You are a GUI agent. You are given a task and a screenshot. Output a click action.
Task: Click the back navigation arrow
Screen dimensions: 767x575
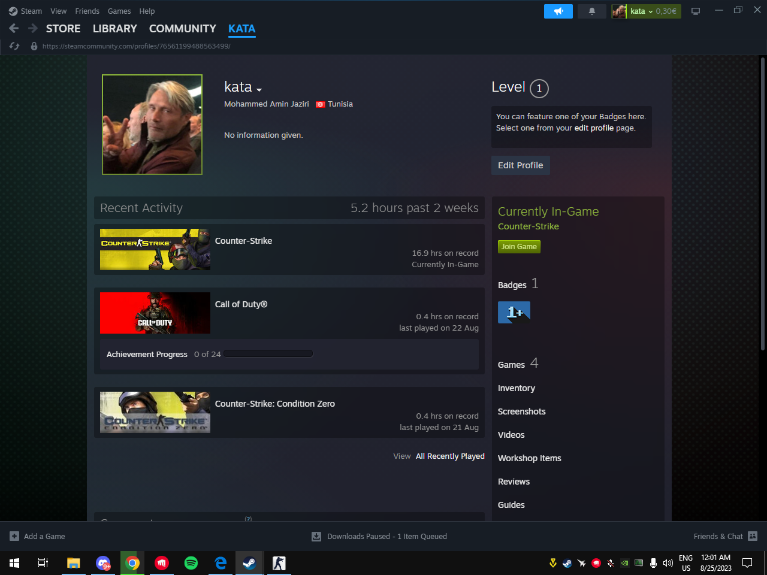point(14,28)
